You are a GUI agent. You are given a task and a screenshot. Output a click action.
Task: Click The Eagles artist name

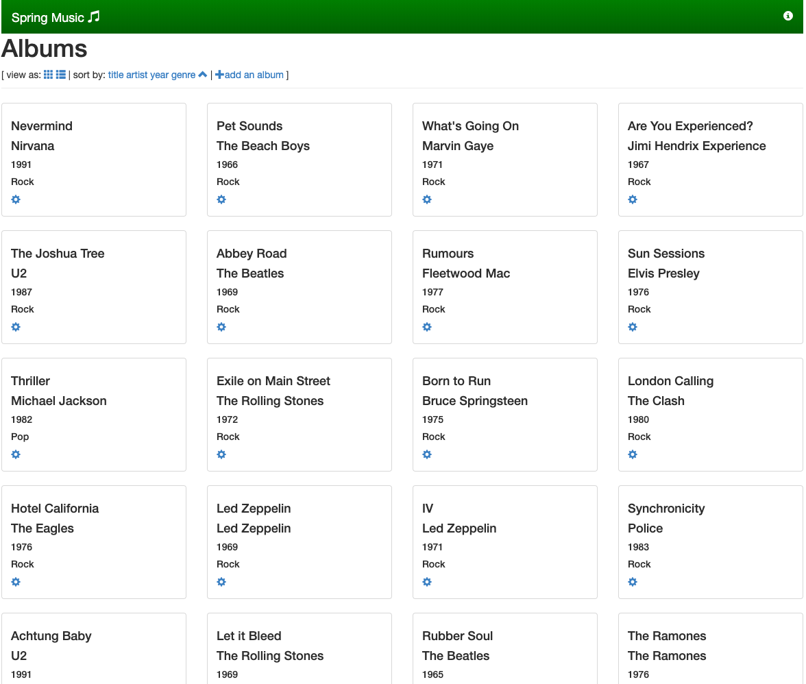tap(42, 528)
